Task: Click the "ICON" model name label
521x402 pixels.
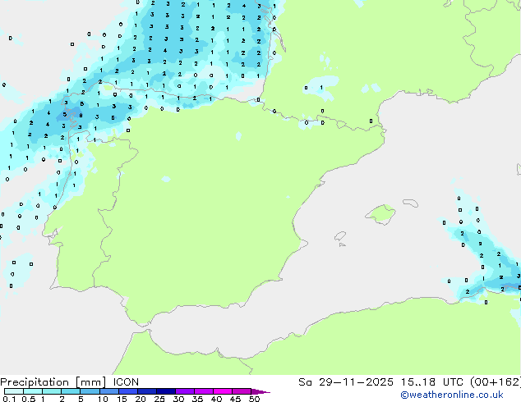Action: point(126,382)
